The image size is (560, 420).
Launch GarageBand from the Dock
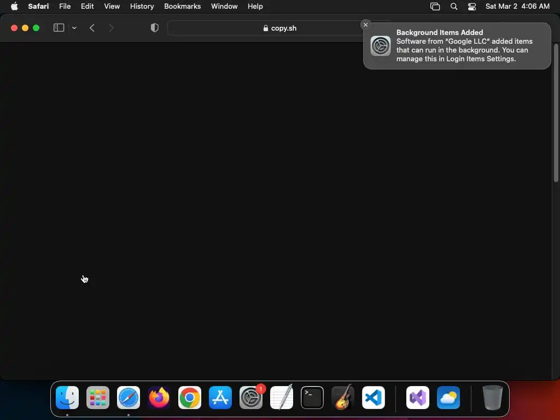[x=343, y=397]
